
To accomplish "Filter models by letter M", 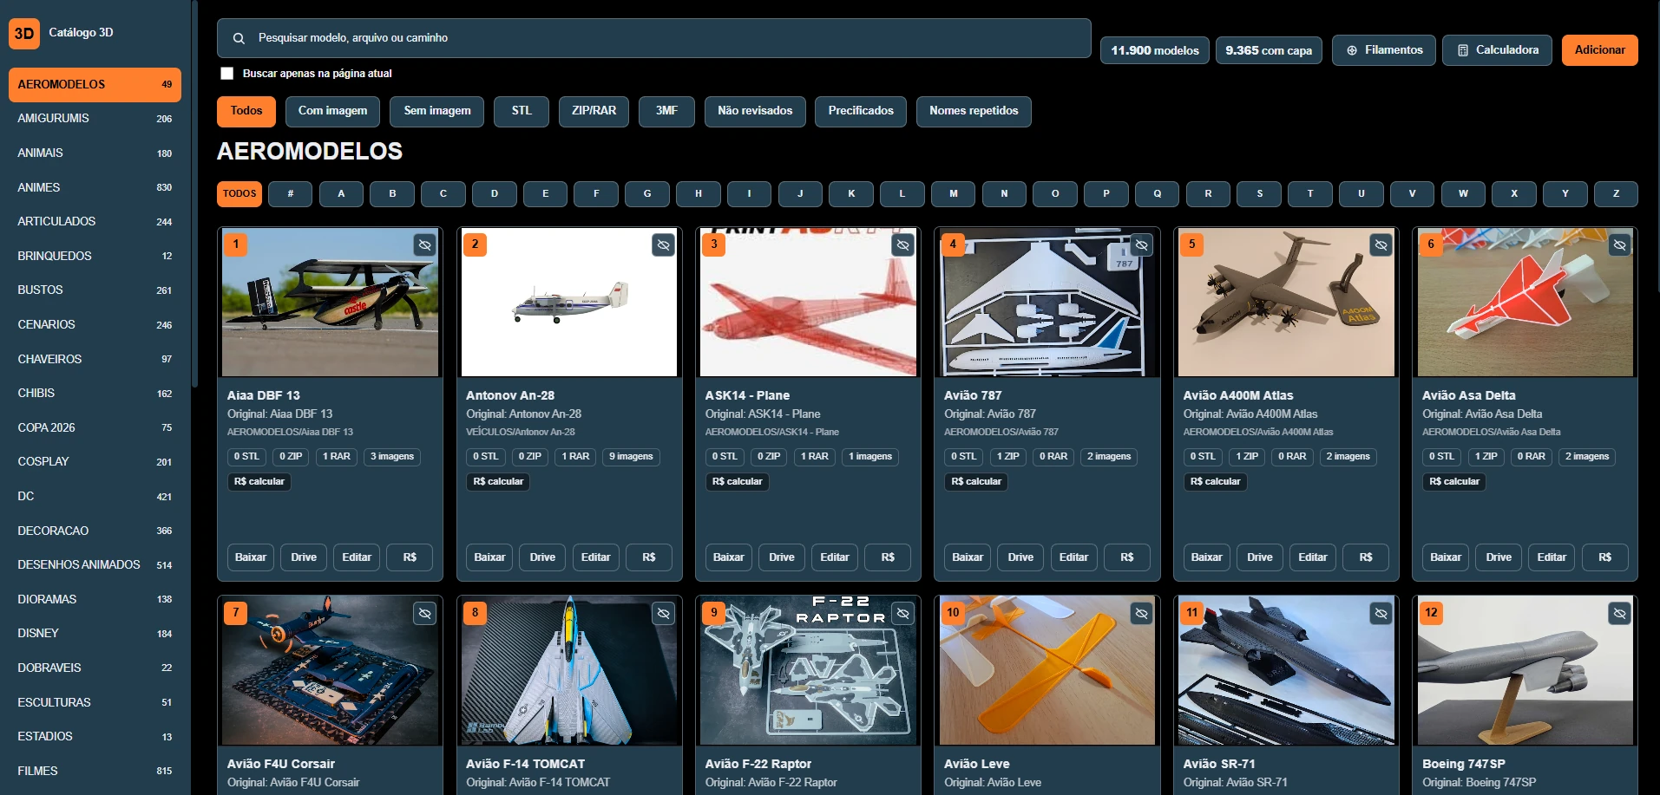I will (953, 194).
